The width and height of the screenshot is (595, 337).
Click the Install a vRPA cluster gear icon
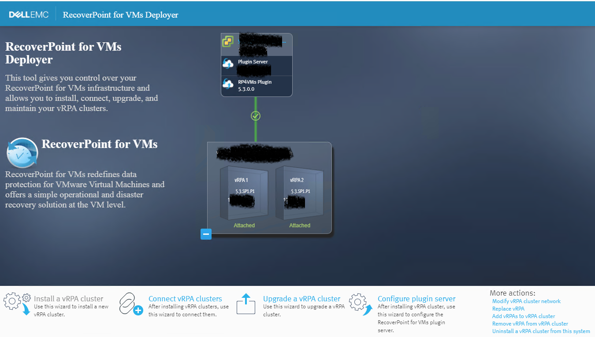pos(17,304)
